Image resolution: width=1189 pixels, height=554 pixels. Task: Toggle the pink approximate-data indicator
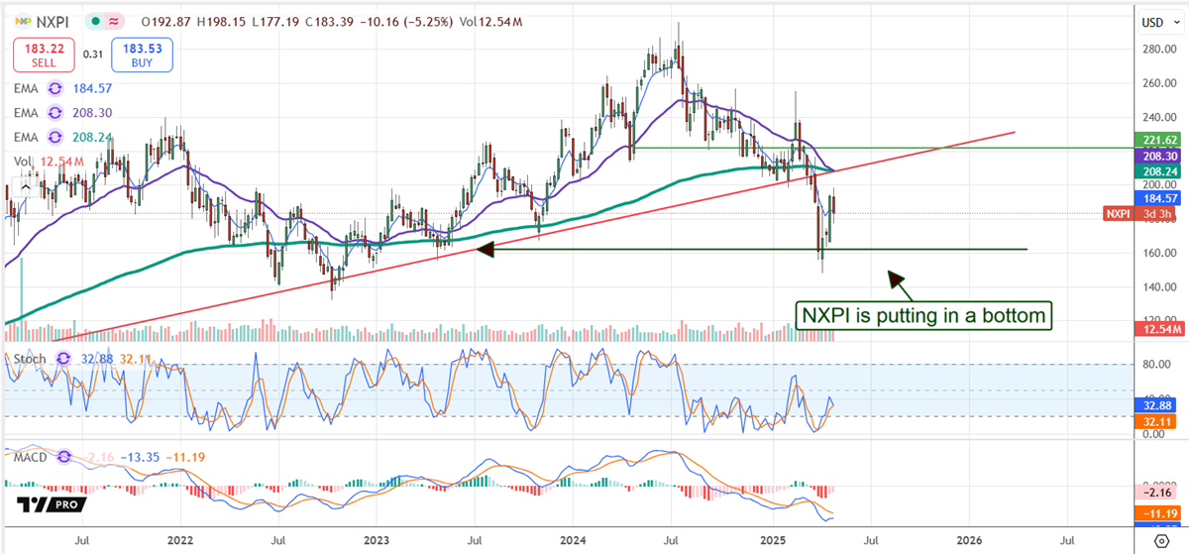[115, 20]
